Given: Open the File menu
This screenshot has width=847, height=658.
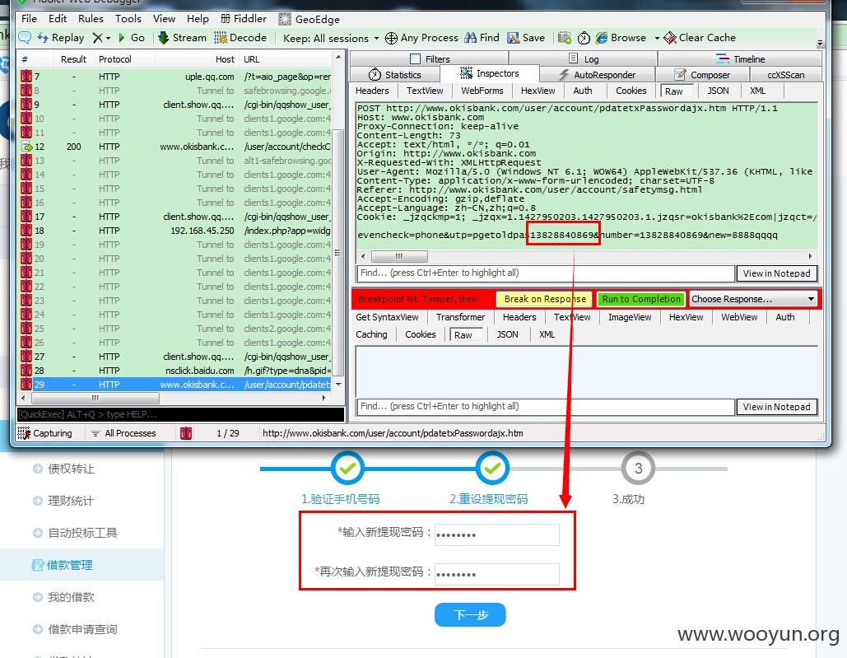Looking at the screenshot, I should tap(29, 19).
